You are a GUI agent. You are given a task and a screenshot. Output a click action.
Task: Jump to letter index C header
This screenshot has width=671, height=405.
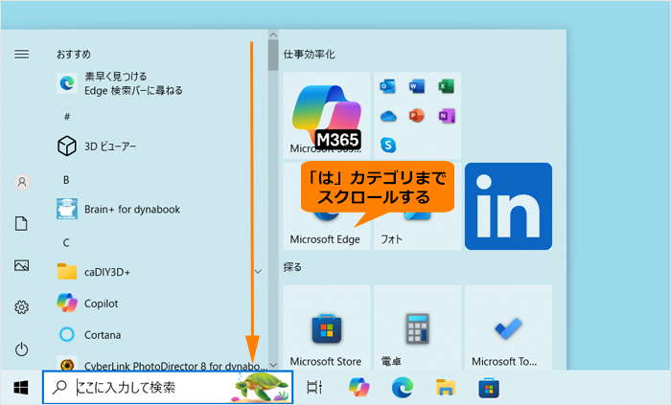click(66, 242)
